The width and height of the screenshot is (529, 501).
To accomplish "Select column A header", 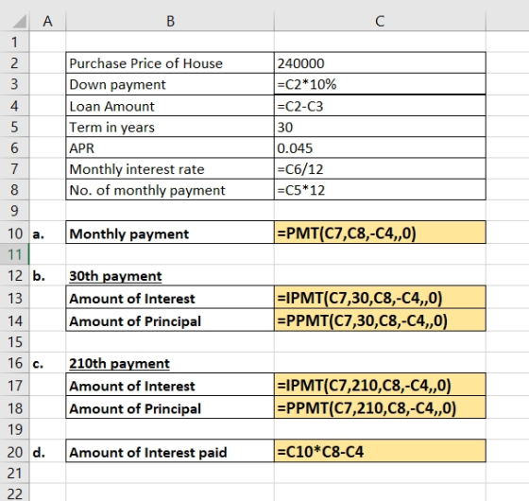I will click(47, 21).
